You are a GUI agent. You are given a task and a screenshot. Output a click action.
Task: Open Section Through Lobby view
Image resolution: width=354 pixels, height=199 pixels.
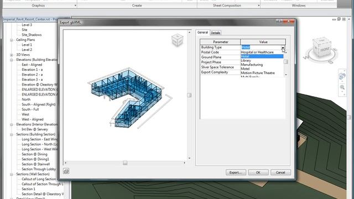39,169
